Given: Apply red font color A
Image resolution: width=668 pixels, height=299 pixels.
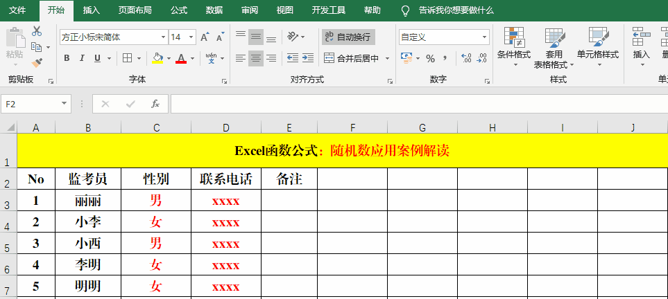Looking at the screenshot, I should point(181,58).
